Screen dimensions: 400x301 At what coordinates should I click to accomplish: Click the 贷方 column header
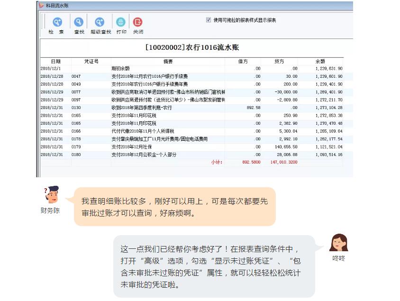click(279, 61)
